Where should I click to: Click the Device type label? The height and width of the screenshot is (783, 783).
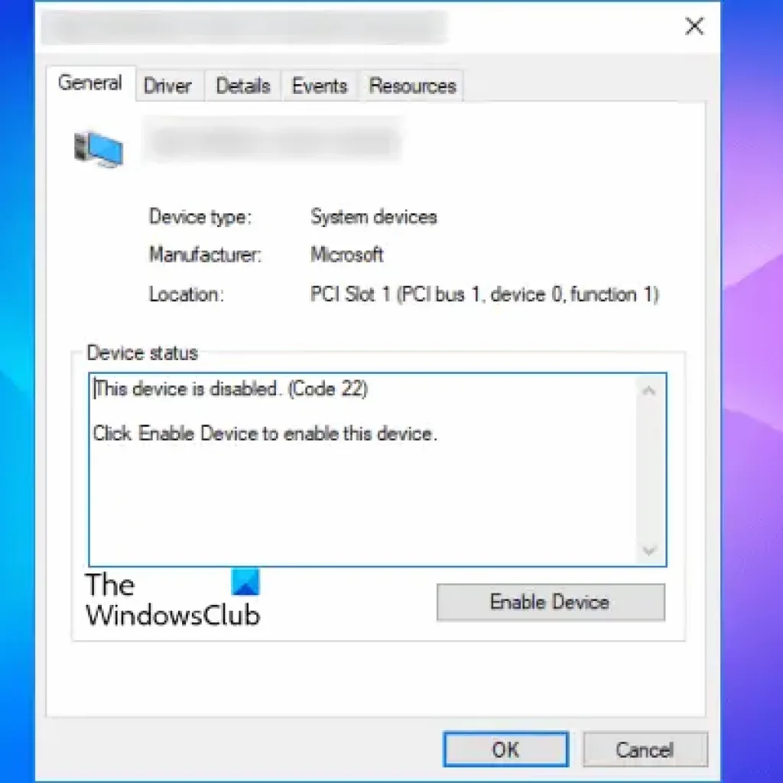[200, 217]
